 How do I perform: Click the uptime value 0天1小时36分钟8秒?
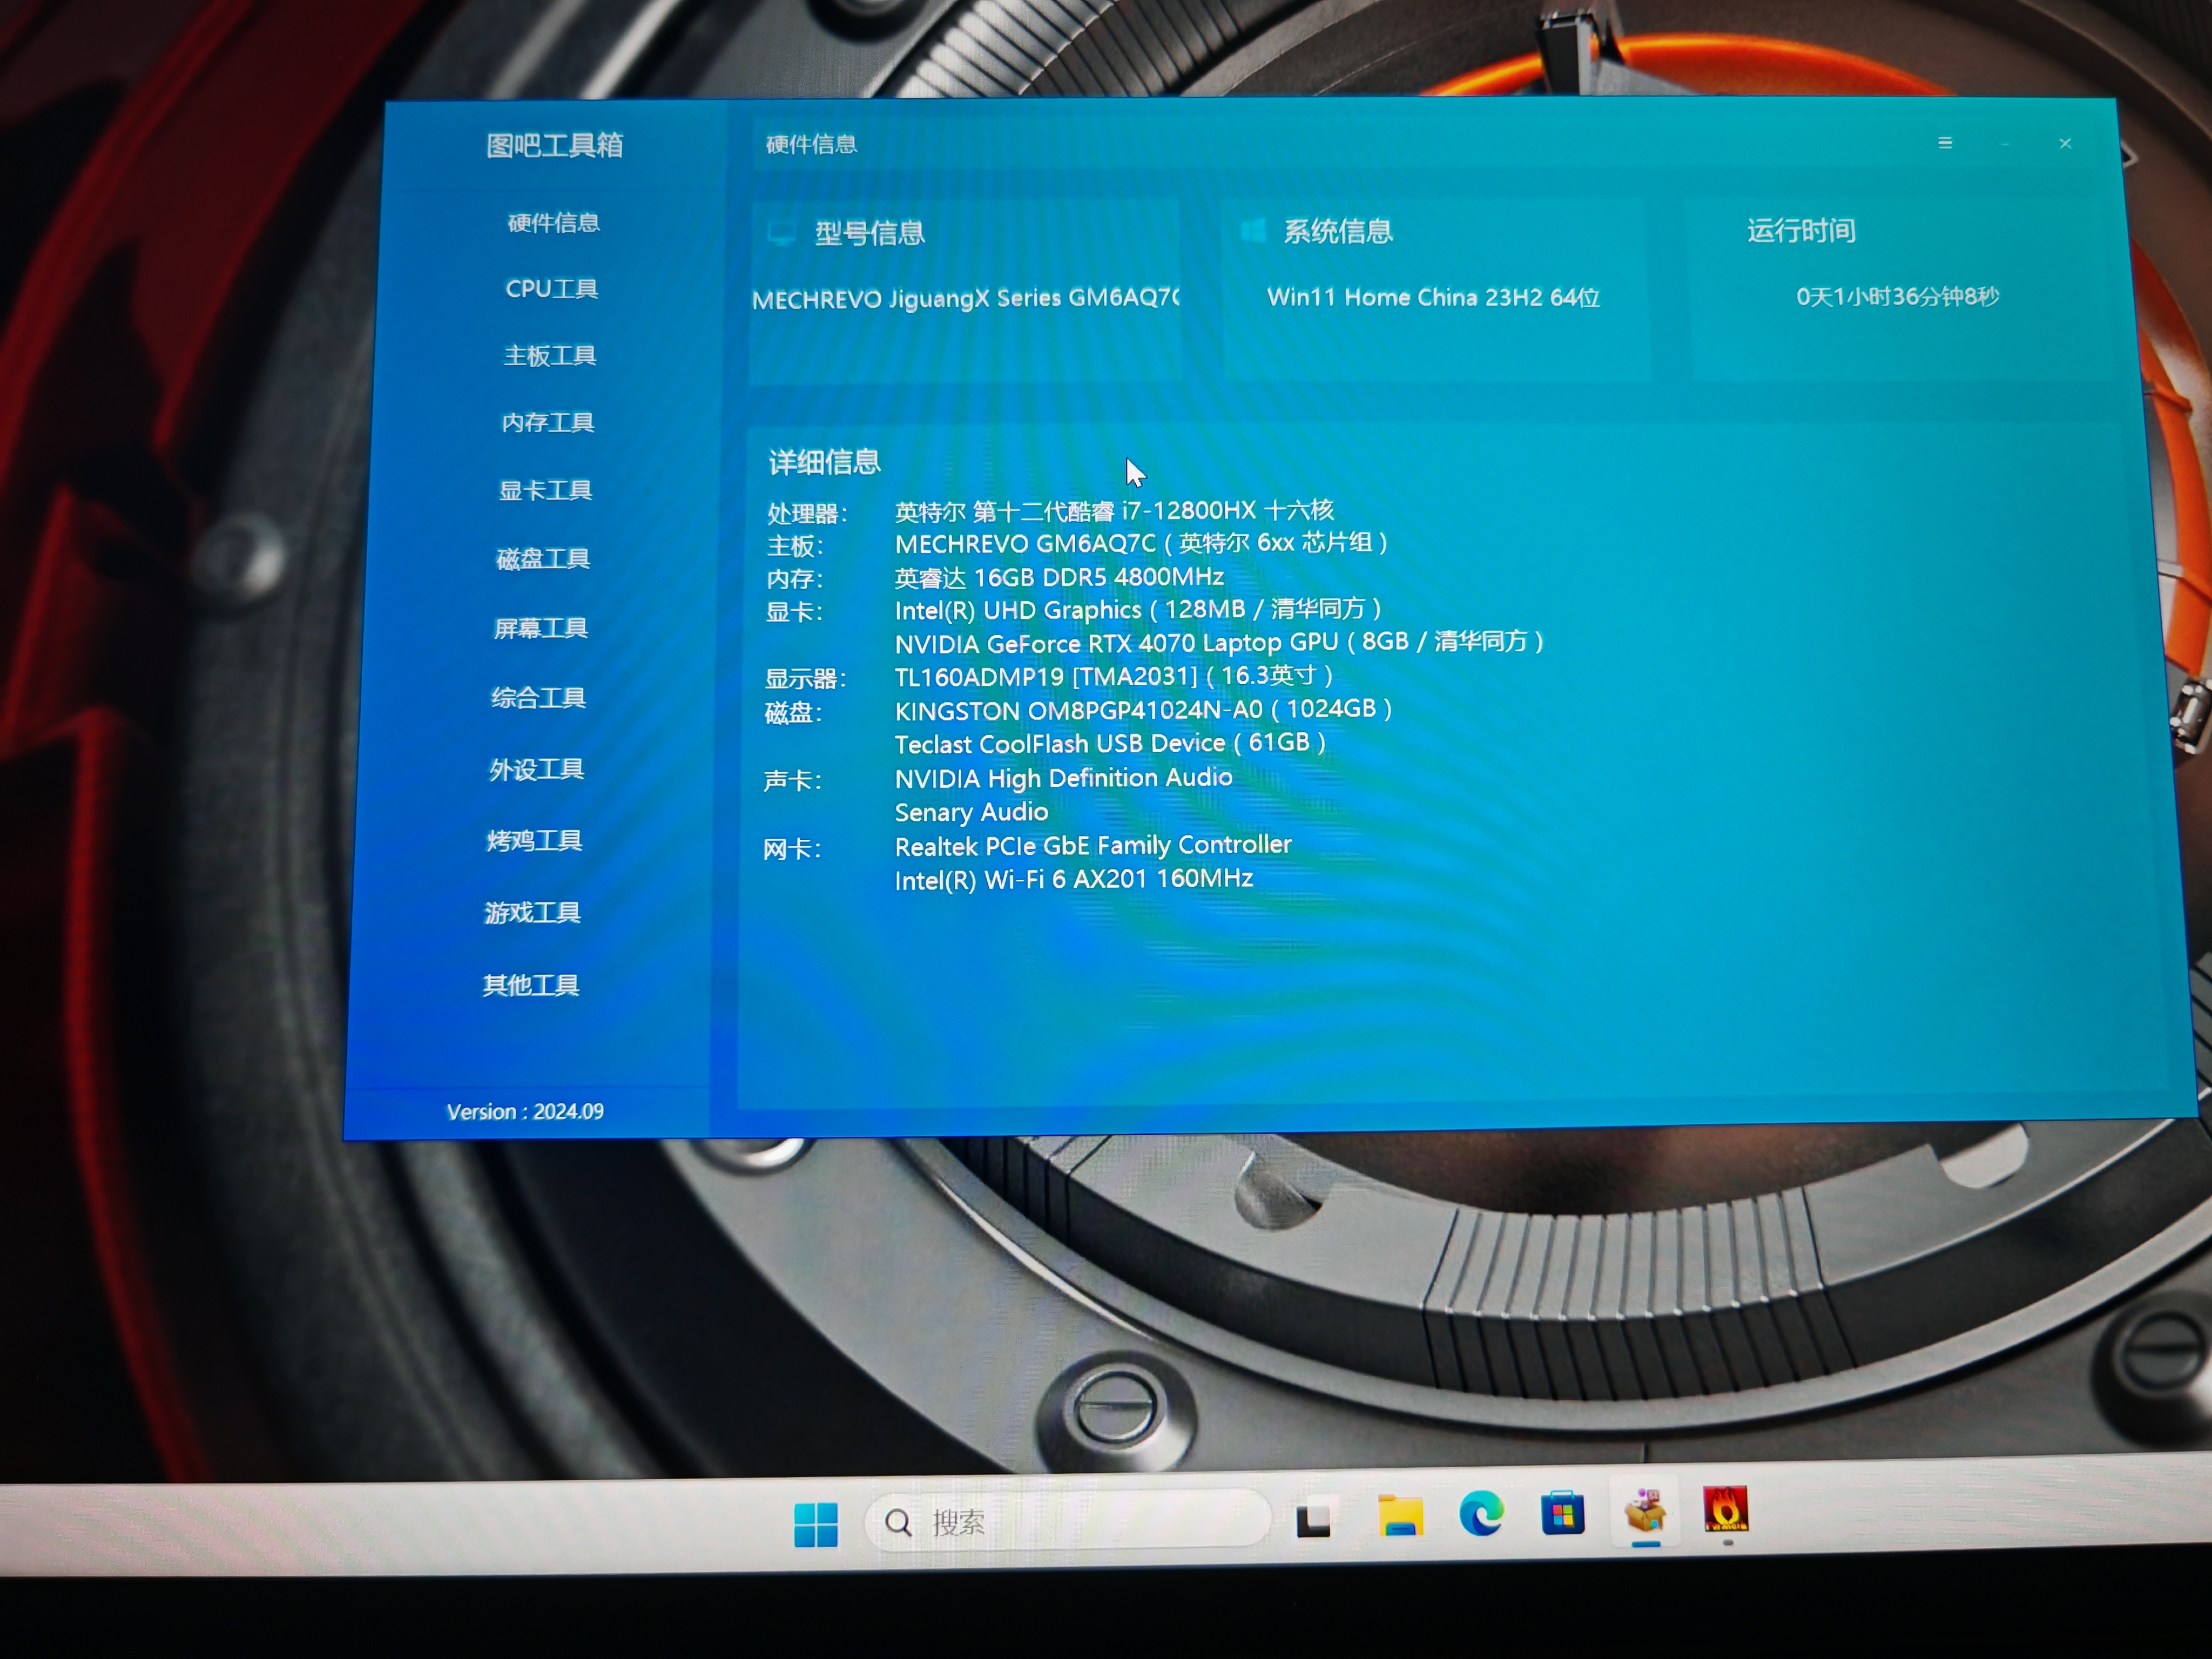click(1897, 296)
